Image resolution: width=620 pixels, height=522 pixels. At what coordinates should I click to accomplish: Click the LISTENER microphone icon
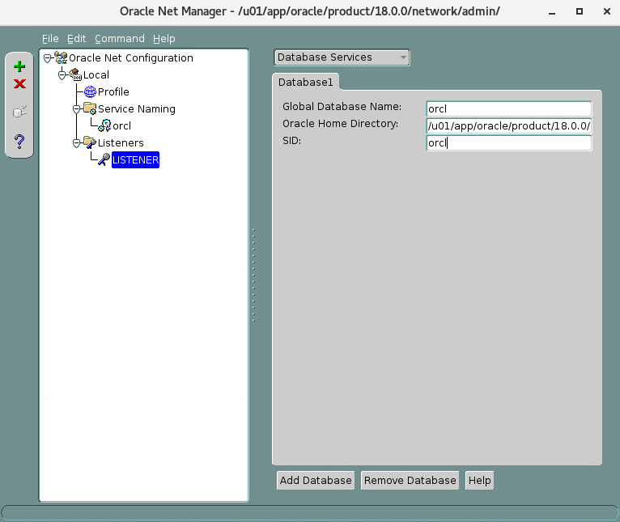[x=104, y=159]
